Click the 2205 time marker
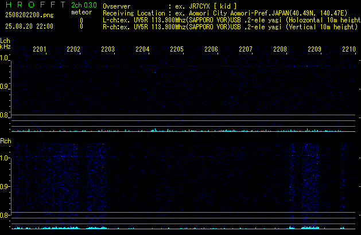 177,49
